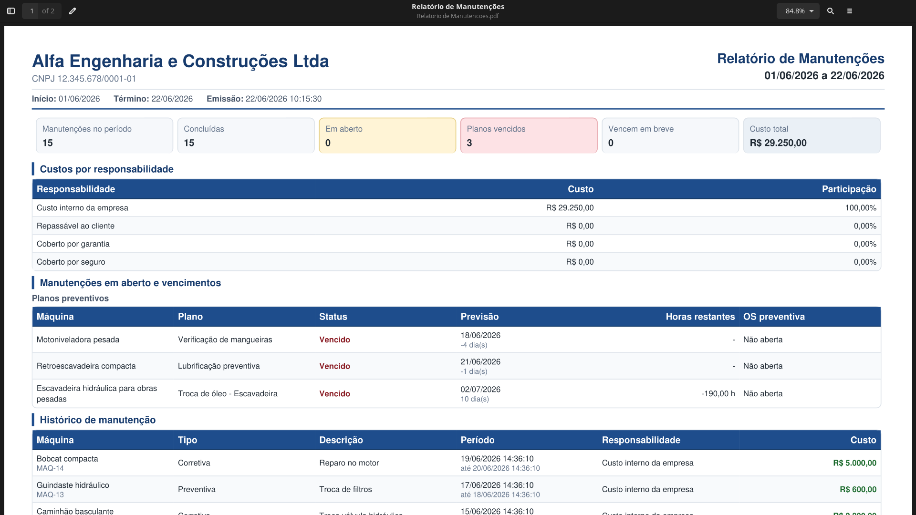Click the Emissão: 22/06/2026 10:15:30 timestamp
The height and width of the screenshot is (515, 916).
(264, 99)
